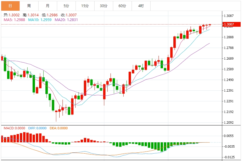Select the 周 weekly timeframe tab
The width and height of the screenshot is (243, 161).
click(x=29, y=6)
